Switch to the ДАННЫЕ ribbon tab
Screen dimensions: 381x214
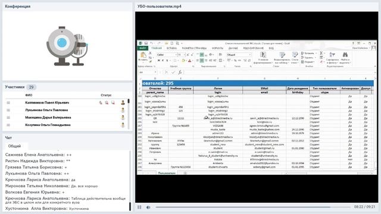coord(233,48)
